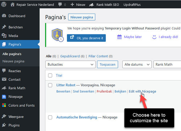Click the external link icon in Ok button
This screenshot has width=181, height=131.
tap(72, 37)
